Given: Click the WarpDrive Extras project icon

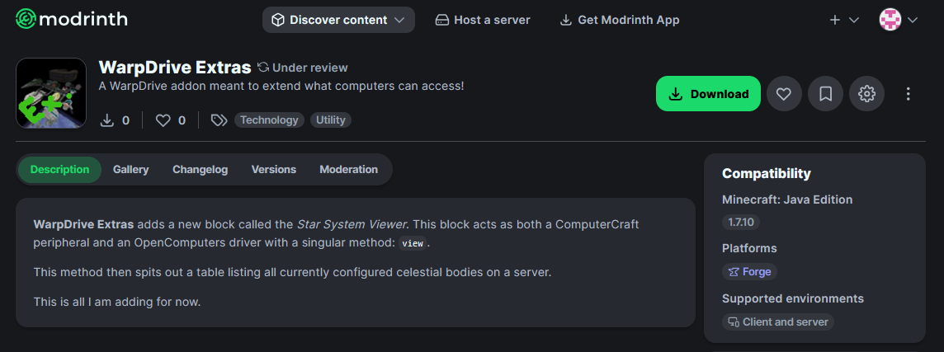Looking at the screenshot, I should pos(51,93).
